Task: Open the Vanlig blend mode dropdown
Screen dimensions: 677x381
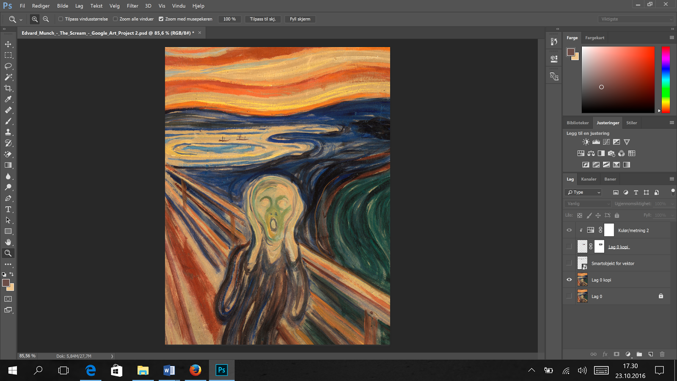Action: [588, 204]
